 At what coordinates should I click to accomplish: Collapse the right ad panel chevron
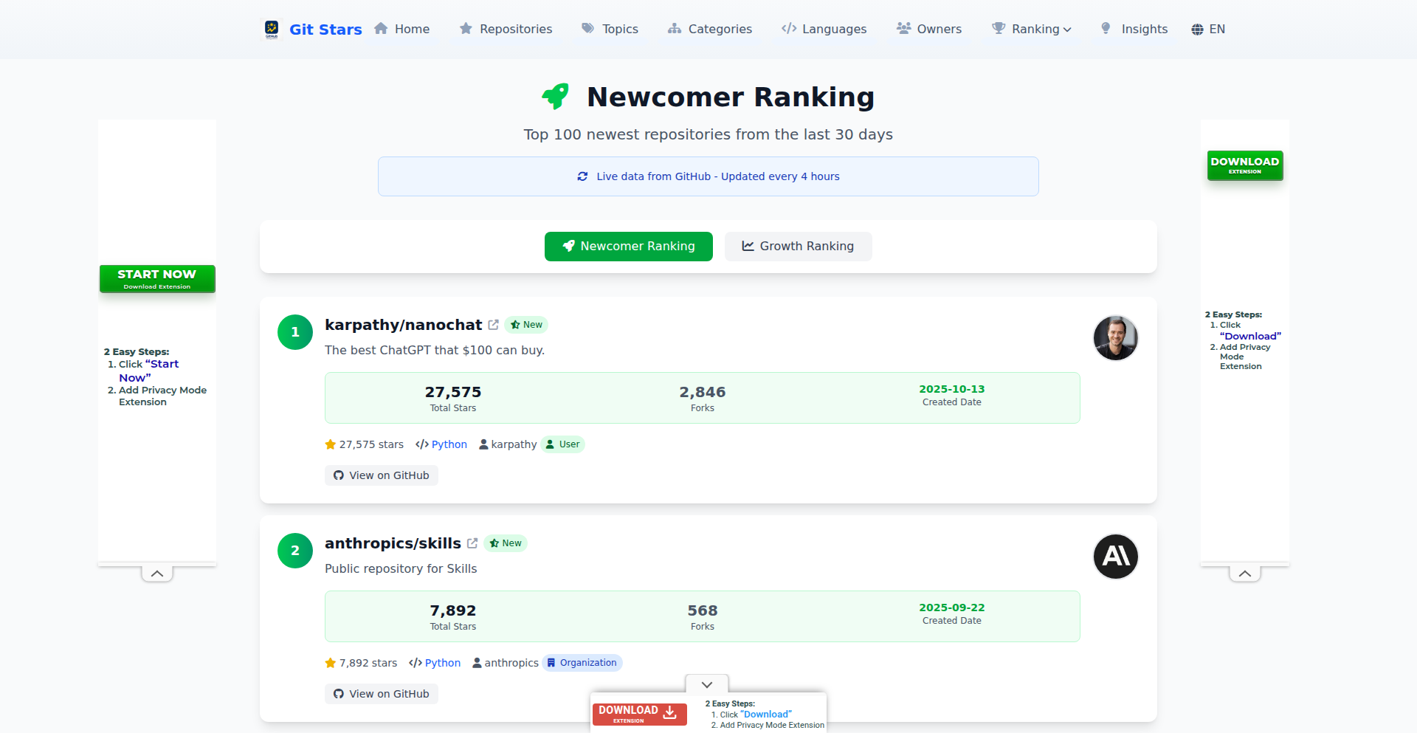(x=1245, y=574)
